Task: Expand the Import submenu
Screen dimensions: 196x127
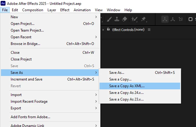Action: 50,95
